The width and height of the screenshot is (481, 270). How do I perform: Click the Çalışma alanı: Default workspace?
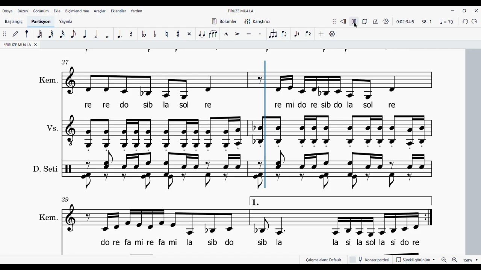click(x=324, y=260)
